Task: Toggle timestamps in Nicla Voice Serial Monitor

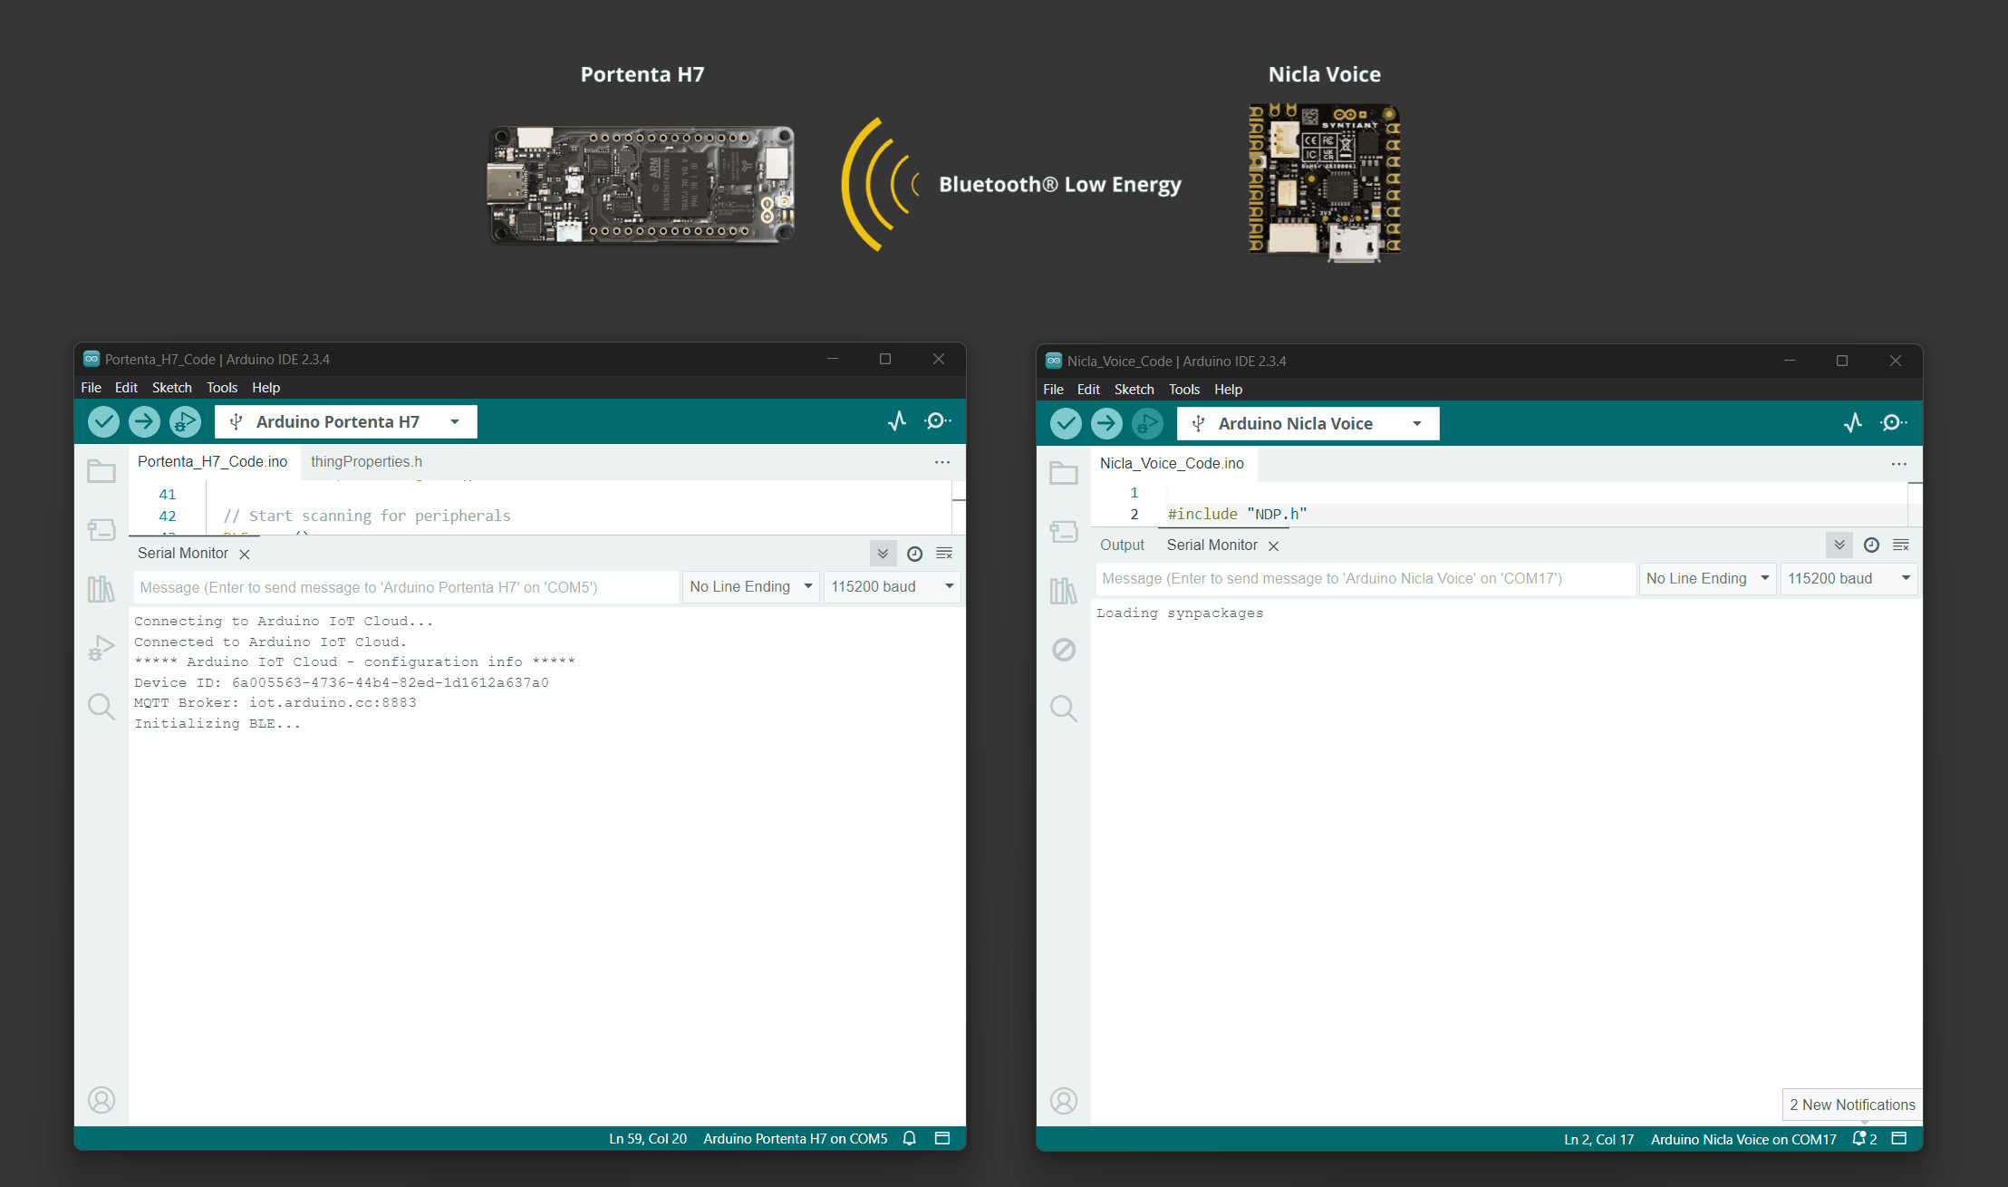Action: (1870, 545)
